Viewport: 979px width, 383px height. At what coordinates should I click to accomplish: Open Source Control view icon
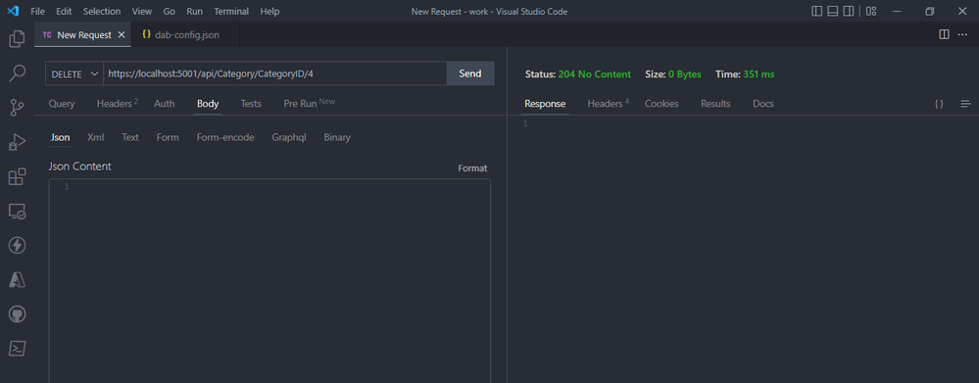[x=17, y=108]
